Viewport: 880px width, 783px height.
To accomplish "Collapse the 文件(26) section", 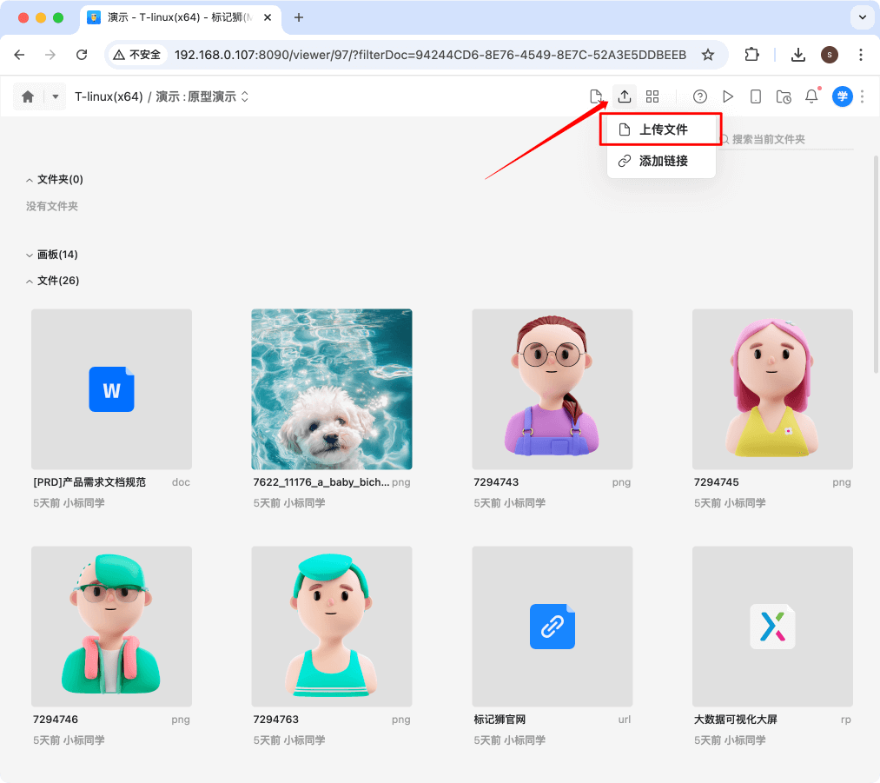I will click(x=30, y=282).
